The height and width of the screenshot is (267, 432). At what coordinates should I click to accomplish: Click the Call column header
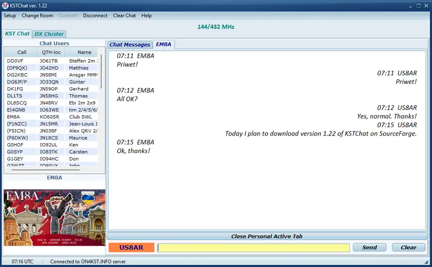(21, 52)
